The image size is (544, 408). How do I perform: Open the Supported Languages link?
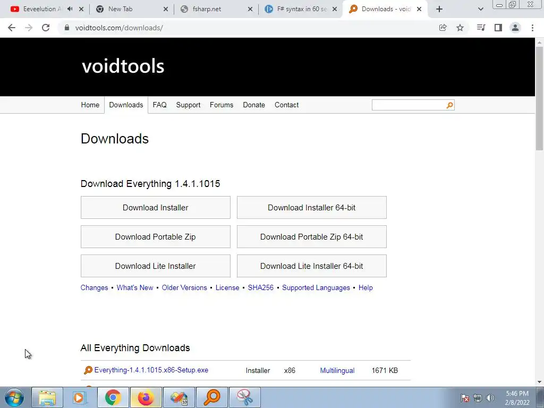point(316,287)
